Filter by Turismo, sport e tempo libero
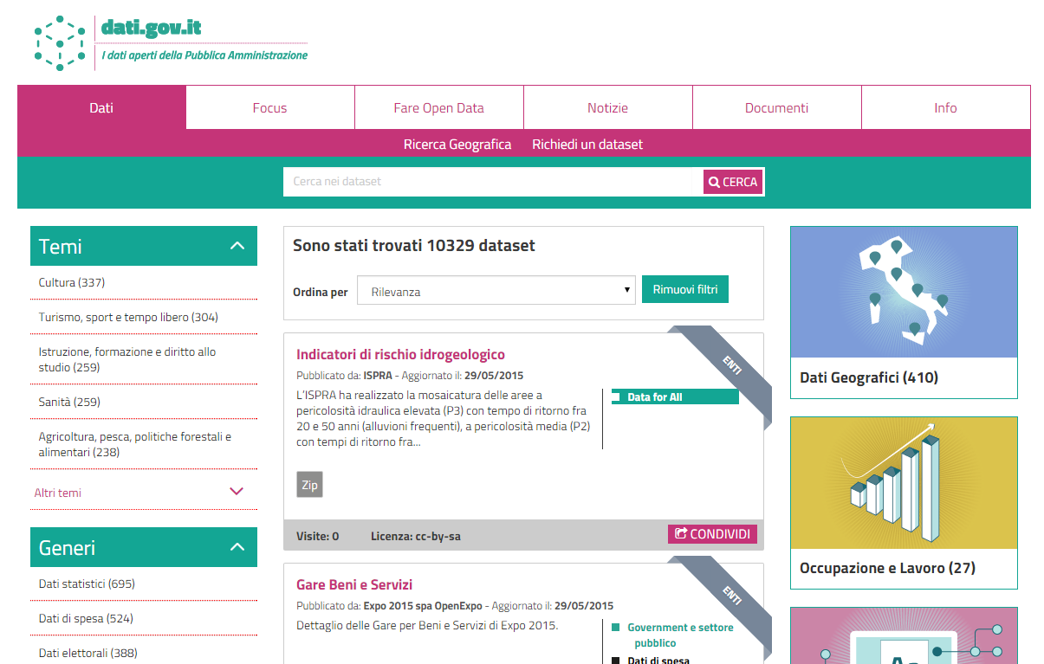 (128, 317)
